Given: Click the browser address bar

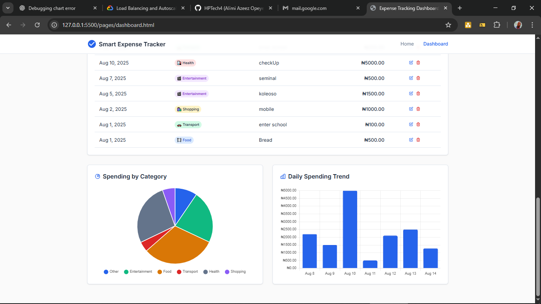Looking at the screenshot, I should 158,25.
